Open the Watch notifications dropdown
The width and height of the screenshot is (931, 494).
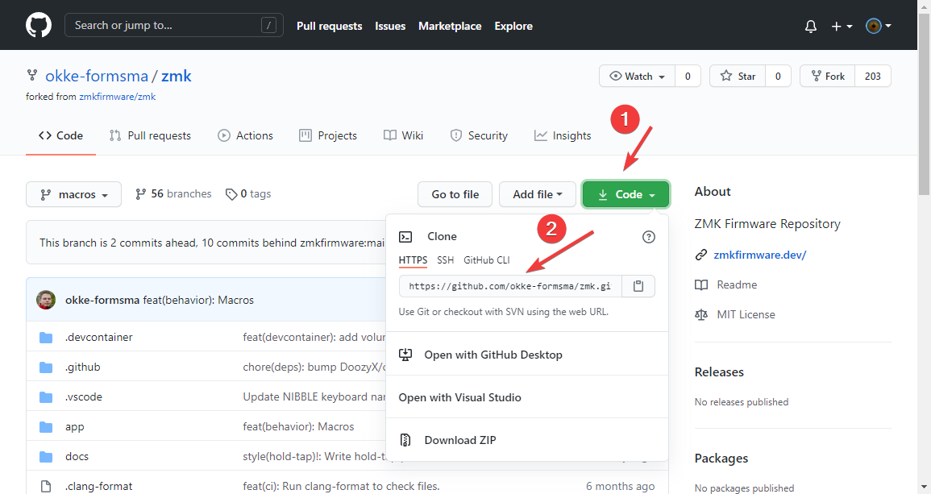tap(638, 77)
